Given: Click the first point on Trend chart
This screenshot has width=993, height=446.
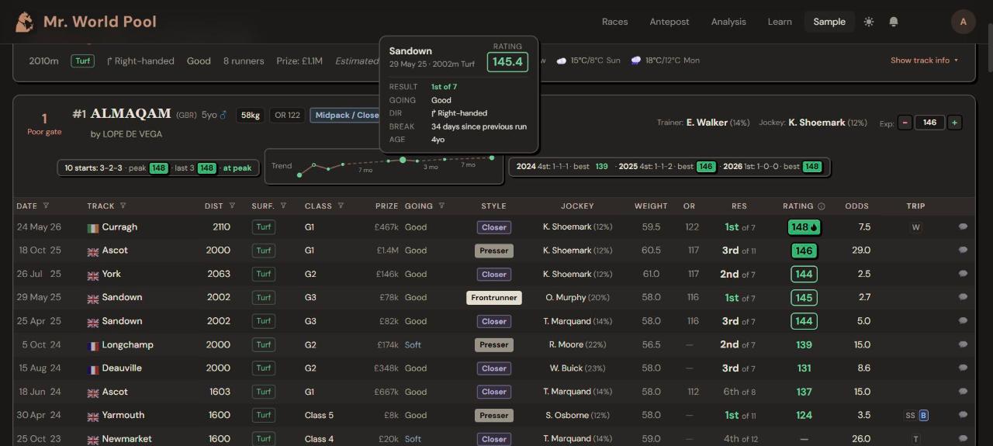Looking at the screenshot, I should 299,175.
